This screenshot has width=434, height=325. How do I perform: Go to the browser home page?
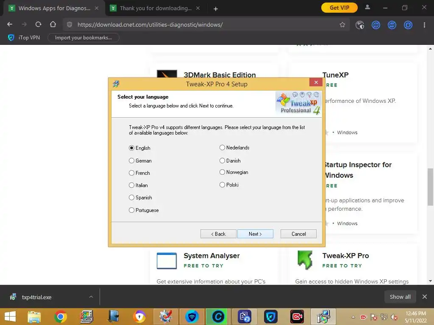53,24
